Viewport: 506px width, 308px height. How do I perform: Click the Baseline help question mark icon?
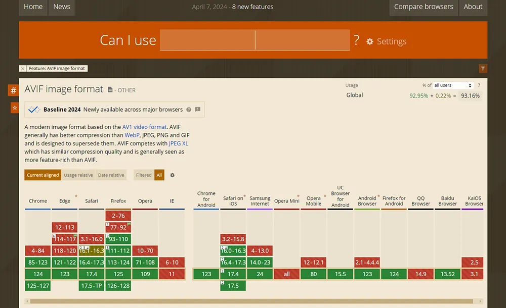[189, 110]
